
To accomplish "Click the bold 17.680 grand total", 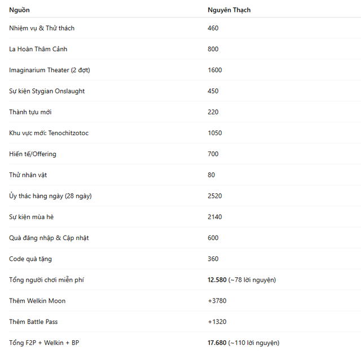I will click(x=217, y=343).
